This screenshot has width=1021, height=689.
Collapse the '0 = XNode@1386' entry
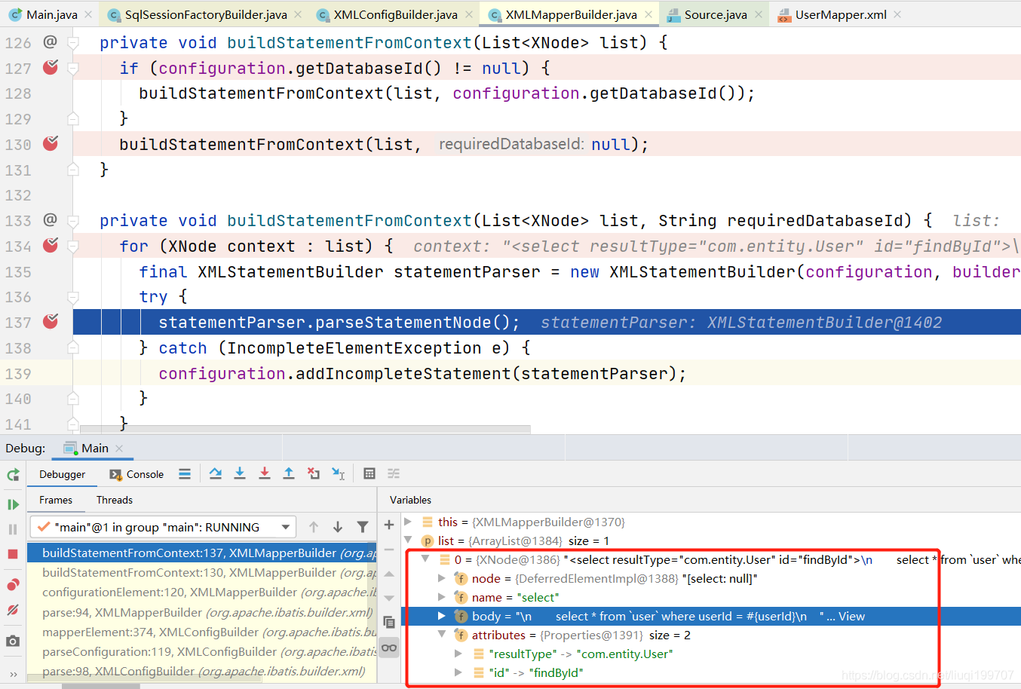pos(425,559)
